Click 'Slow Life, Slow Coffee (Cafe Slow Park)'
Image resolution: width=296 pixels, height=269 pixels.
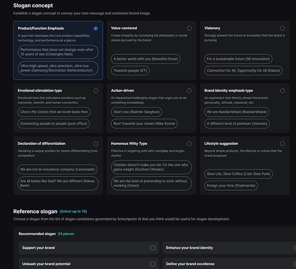coord(238,174)
